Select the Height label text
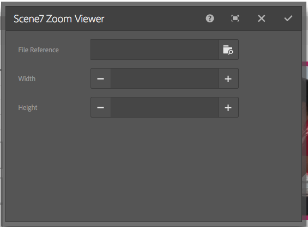This screenshot has height=227, width=308. pyautogui.click(x=28, y=108)
